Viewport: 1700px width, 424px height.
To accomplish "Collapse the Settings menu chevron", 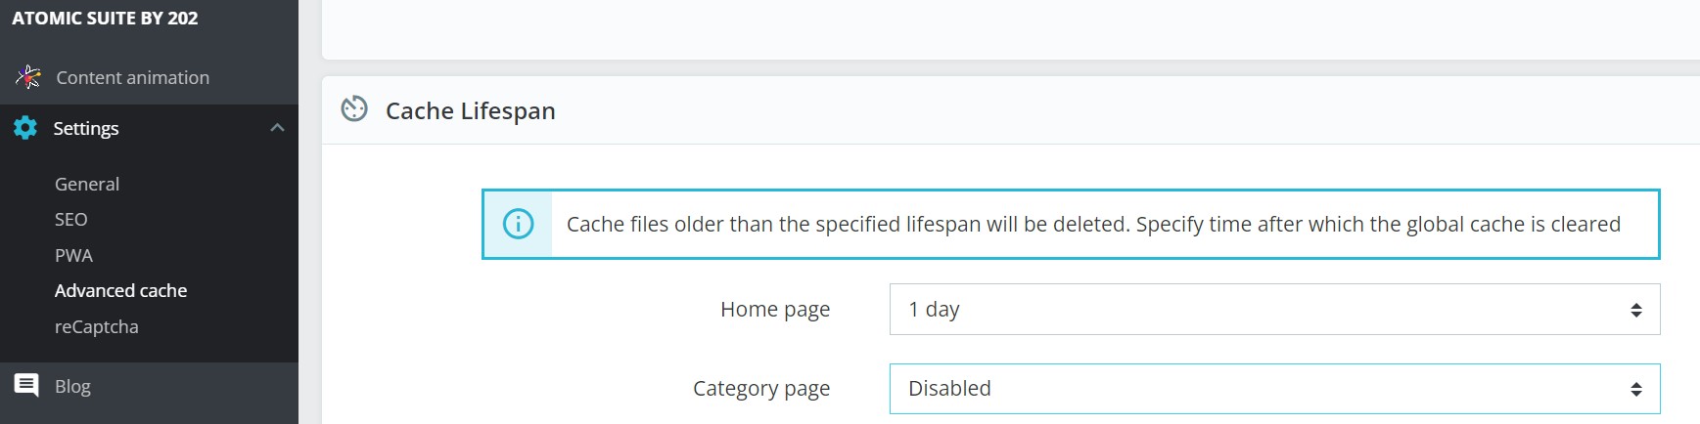I will 277,128.
